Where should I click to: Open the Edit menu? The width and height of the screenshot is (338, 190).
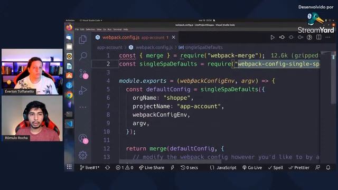click(82, 30)
